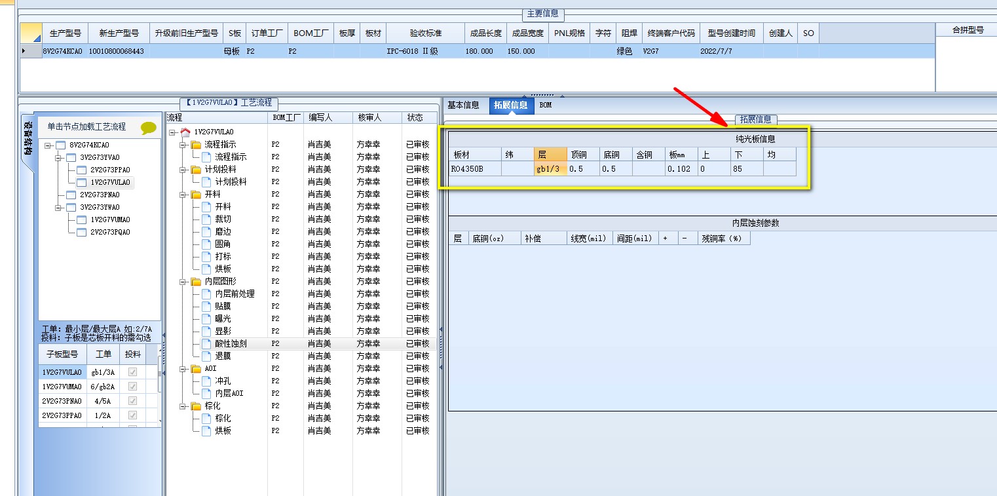Collapse the 开料 folder branch

click(183, 194)
